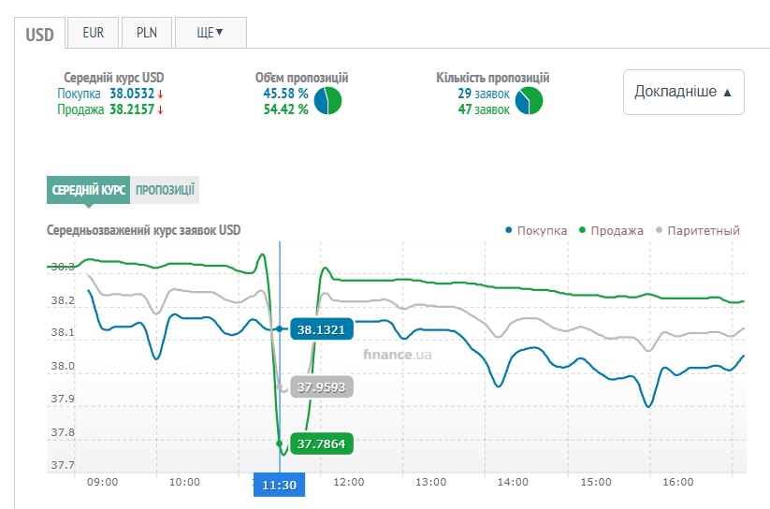Screen dimensions: 770x509
Task: Switch to the EUR currency tab
Action: 93,33
